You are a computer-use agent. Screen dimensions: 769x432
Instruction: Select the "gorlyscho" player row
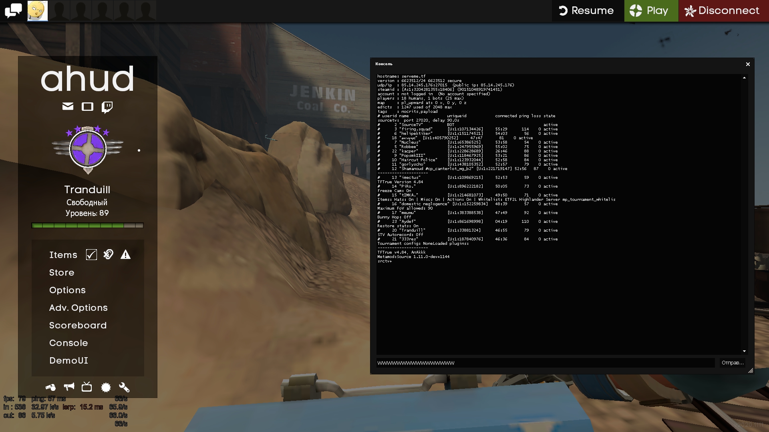click(x=467, y=164)
